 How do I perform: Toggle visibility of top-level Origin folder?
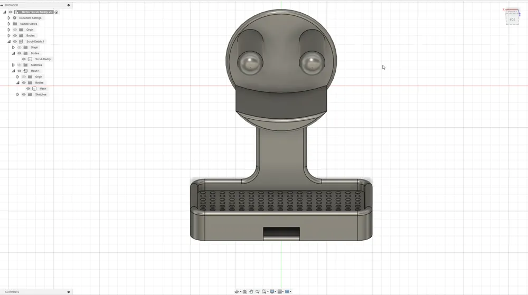click(15, 30)
